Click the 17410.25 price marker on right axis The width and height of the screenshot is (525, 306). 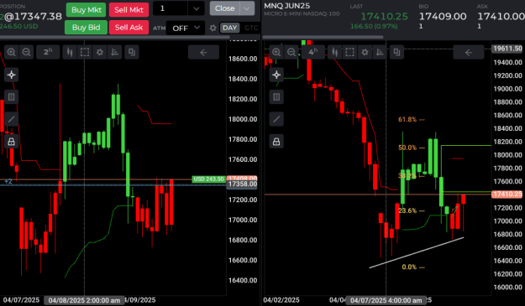(507, 194)
